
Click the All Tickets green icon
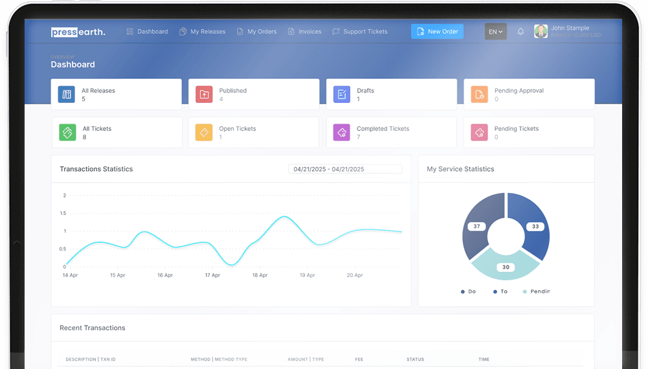coord(67,133)
